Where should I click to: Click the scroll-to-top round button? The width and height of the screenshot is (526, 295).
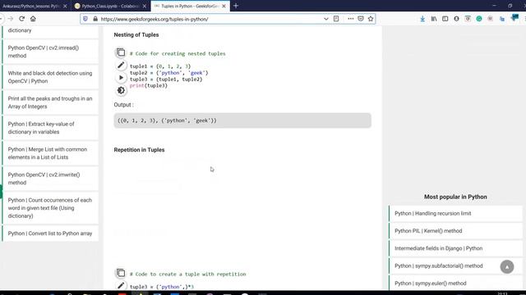click(x=507, y=267)
